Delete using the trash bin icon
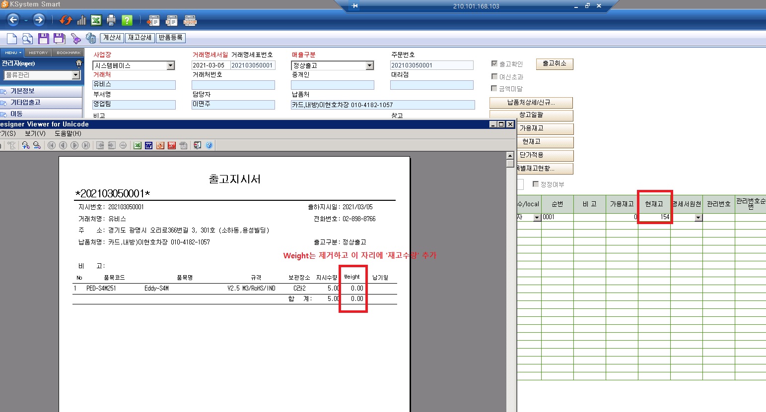Image resolution: width=766 pixels, height=412 pixels. click(91, 39)
